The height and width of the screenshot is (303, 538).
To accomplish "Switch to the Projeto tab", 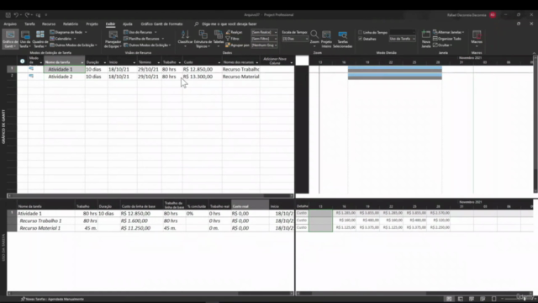I will coord(92,24).
